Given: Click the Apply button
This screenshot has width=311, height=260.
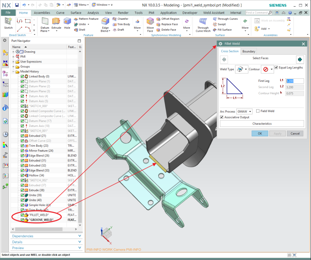Looking at the screenshot, I should click(278, 133).
